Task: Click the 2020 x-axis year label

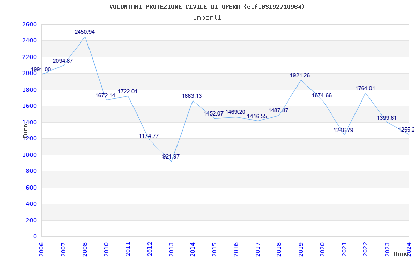Action: [322, 249]
